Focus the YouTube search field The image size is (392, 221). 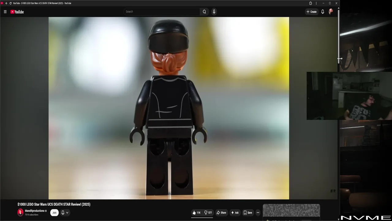coord(162,12)
